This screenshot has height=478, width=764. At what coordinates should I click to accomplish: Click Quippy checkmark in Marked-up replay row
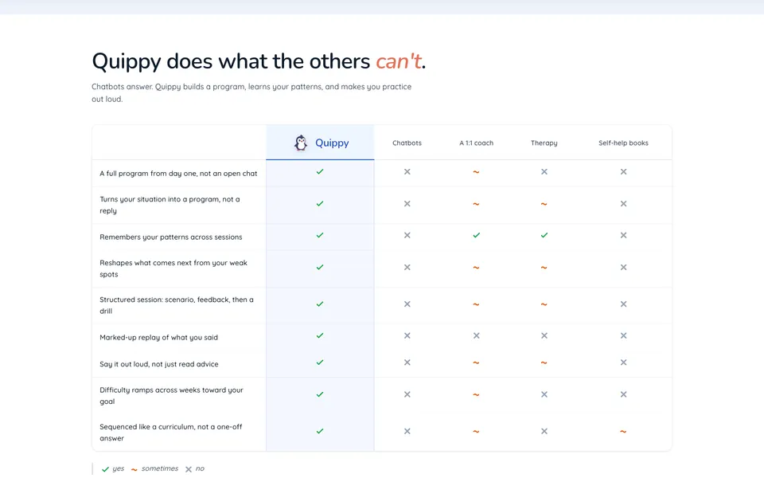tap(320, 335)
